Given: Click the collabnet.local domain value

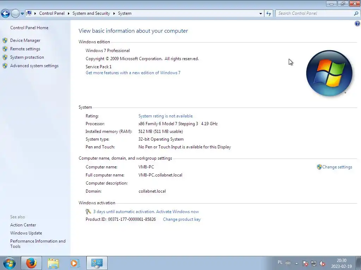Looking at the screenshot, I should (x=152, y=191).
